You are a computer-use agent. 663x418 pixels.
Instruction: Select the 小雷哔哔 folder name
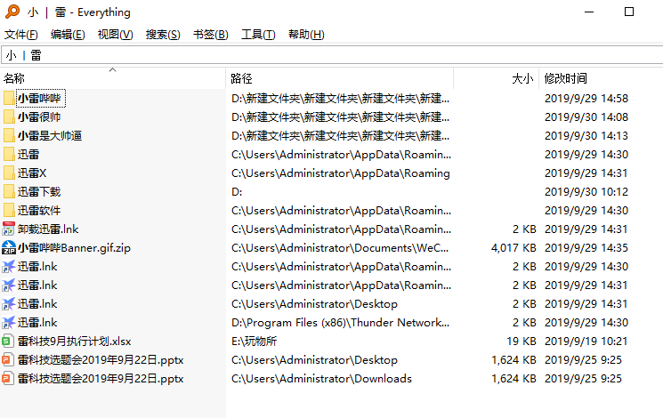pyautogui.click(x=39, y=98)
